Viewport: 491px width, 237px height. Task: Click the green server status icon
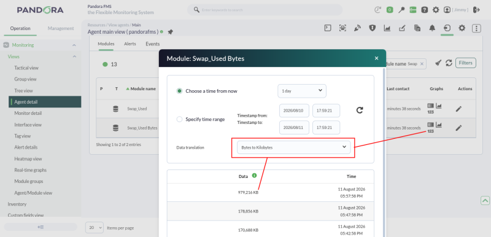[x=412, y=10]
